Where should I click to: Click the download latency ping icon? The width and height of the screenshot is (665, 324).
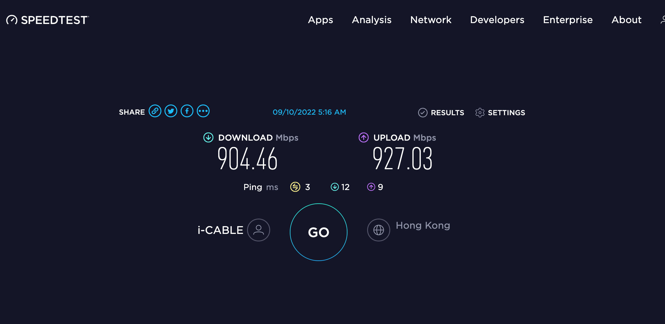[x=335, y=187]
